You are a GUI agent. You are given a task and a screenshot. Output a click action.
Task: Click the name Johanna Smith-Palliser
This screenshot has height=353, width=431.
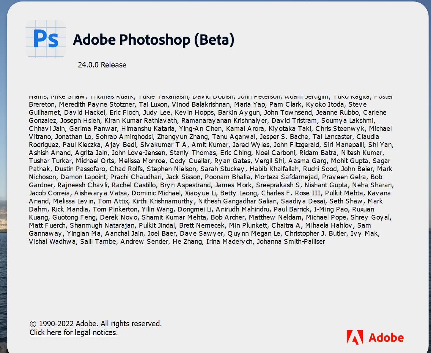pyautogui.click(x=291, y=241)
